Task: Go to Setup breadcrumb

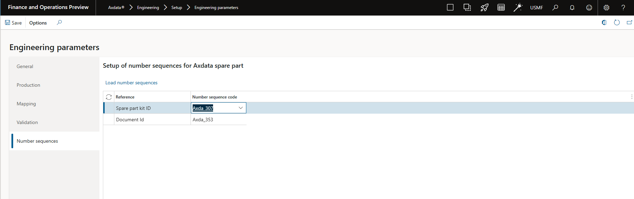Action: point(177,8)
